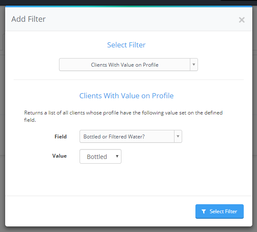This screenshot has height=232, width=257.
Task: Click the funnel icon on Select Filter button
Action: (204, 211)
